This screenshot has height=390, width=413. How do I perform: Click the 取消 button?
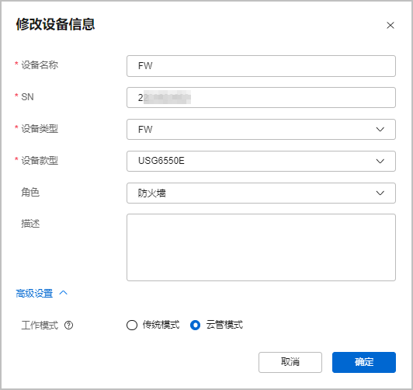pyautogui.click(x=290, y=362)
